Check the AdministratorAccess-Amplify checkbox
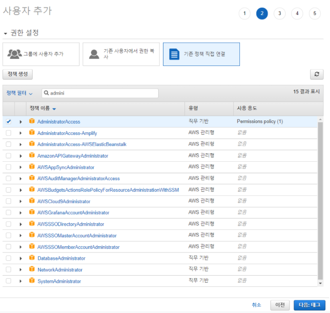 point(8,133)
